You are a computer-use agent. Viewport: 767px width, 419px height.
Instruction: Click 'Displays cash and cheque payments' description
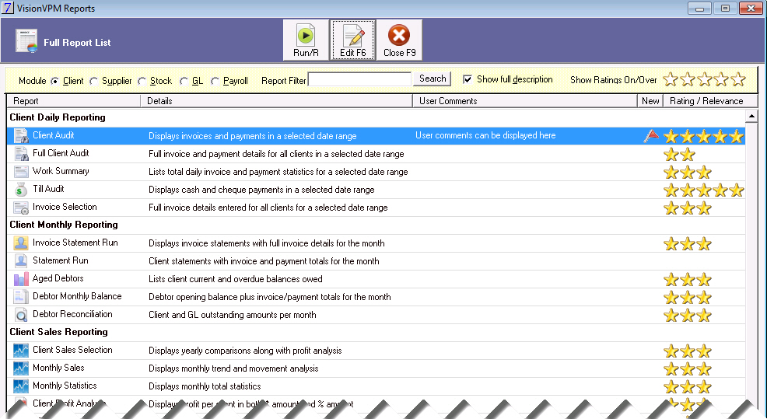[x=261, y=190]
